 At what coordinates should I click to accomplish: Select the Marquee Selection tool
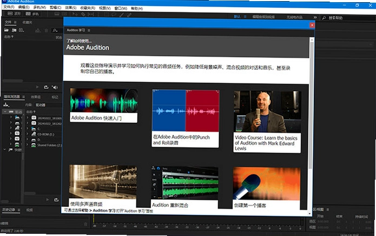[x=106, y=15]
